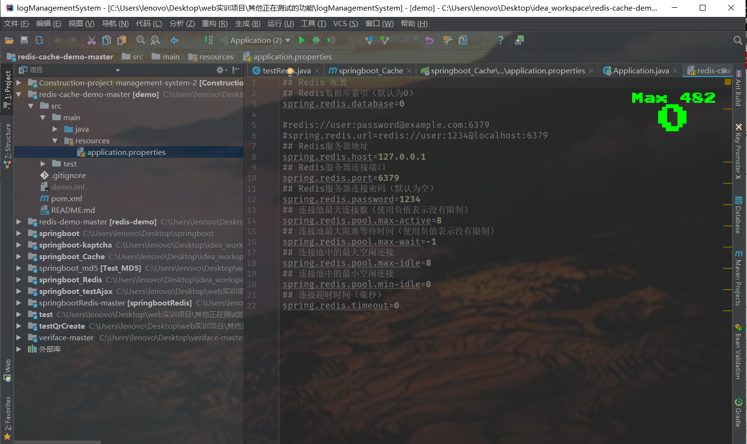Open the Project Structure icon
The height and width of the screenshot is (444, 747).
pos(463,41)
